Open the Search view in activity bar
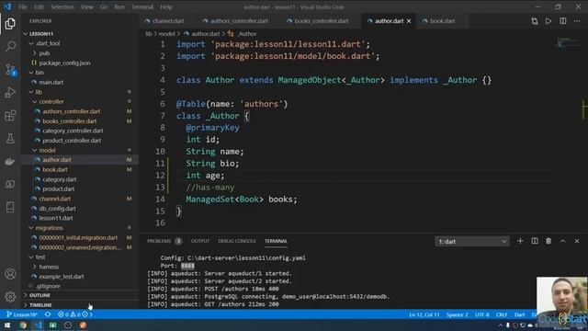Image resolution: width=588 pixels, height=331 pixels. coord(10,47)
